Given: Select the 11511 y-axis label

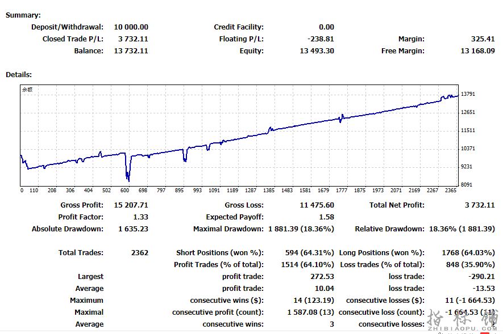Looking at the screenshot, I should (x=468, y=130).
